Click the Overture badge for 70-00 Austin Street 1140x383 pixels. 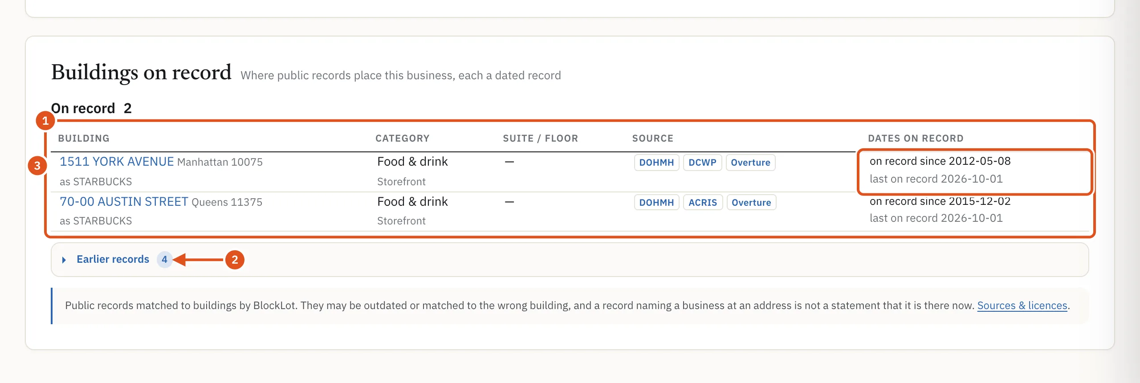[x=751, y=203]
